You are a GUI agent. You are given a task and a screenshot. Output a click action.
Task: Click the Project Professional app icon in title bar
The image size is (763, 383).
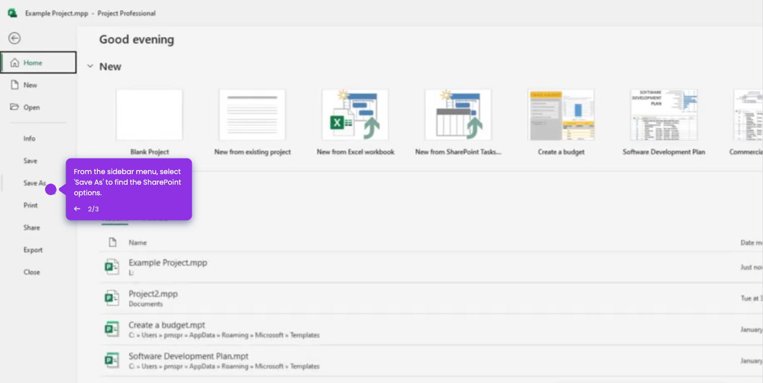(x=13, y=13)
